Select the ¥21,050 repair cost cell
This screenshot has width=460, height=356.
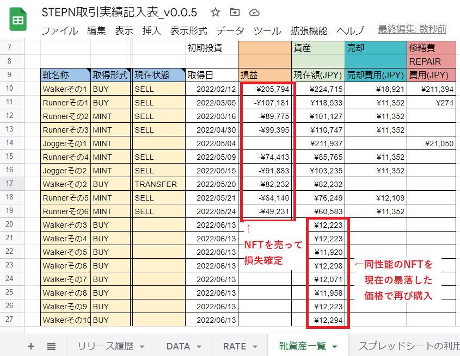click(x=432, y=143)
